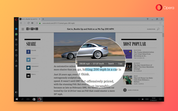Click Search in the text selection popup
Screen dimensions: 178x111
pyautogui.click(x=111, y=64)
